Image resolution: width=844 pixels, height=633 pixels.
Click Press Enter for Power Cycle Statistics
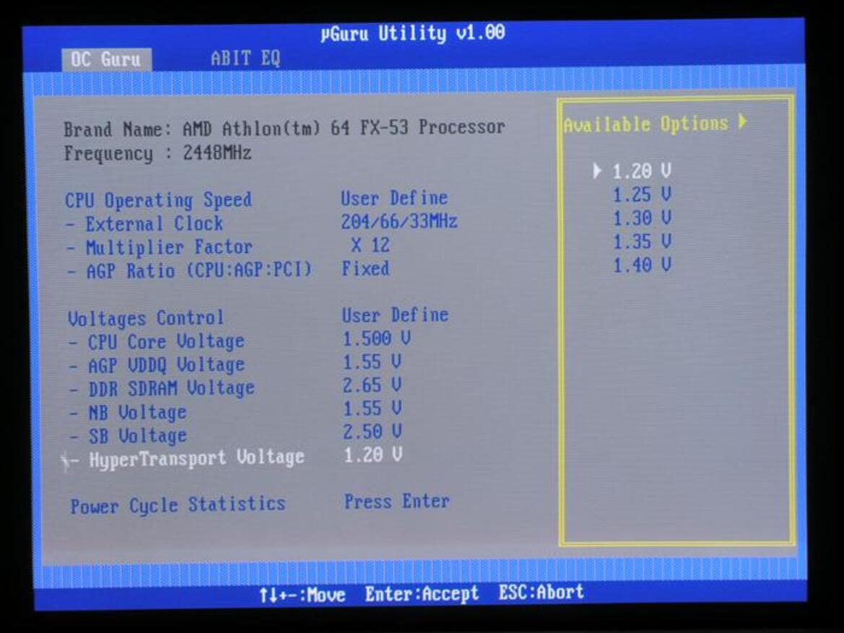coord(397,502)
